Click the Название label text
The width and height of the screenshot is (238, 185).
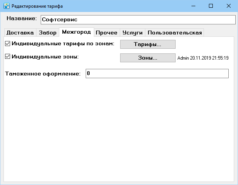[22, 18]
